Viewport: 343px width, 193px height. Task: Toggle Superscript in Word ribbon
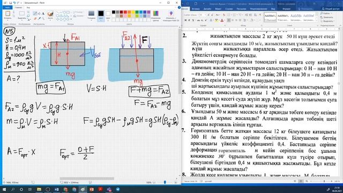click(x=206, y=20)
